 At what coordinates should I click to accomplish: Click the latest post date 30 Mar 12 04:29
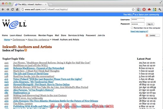(x=148, y=98)
